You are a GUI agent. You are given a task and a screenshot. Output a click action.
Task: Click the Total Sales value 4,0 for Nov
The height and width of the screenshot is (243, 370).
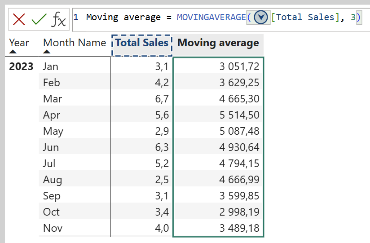162,228
